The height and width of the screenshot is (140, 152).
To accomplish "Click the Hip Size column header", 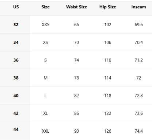I will tap(108, 7).
